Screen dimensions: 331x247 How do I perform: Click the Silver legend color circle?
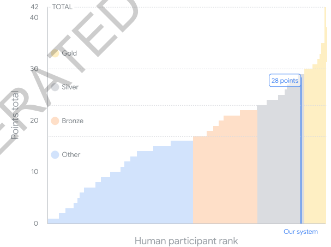[55, 87]
